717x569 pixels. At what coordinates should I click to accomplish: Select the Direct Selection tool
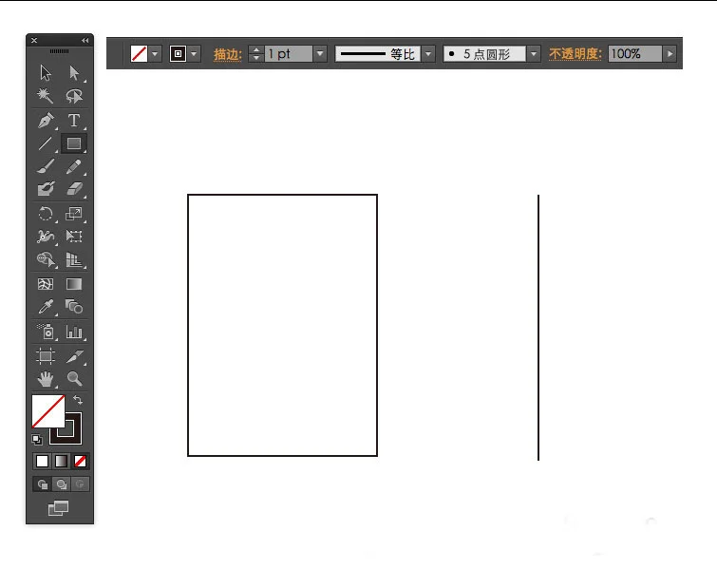(x=74, y=73)
